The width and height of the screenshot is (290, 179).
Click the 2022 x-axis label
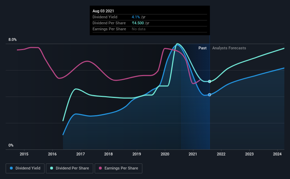click(221, 154)
